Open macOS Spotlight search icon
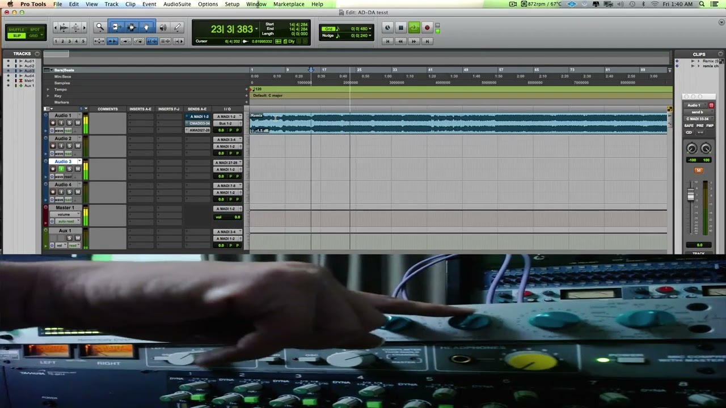Viewport: 726px width, 408px height. click(702, 4)
